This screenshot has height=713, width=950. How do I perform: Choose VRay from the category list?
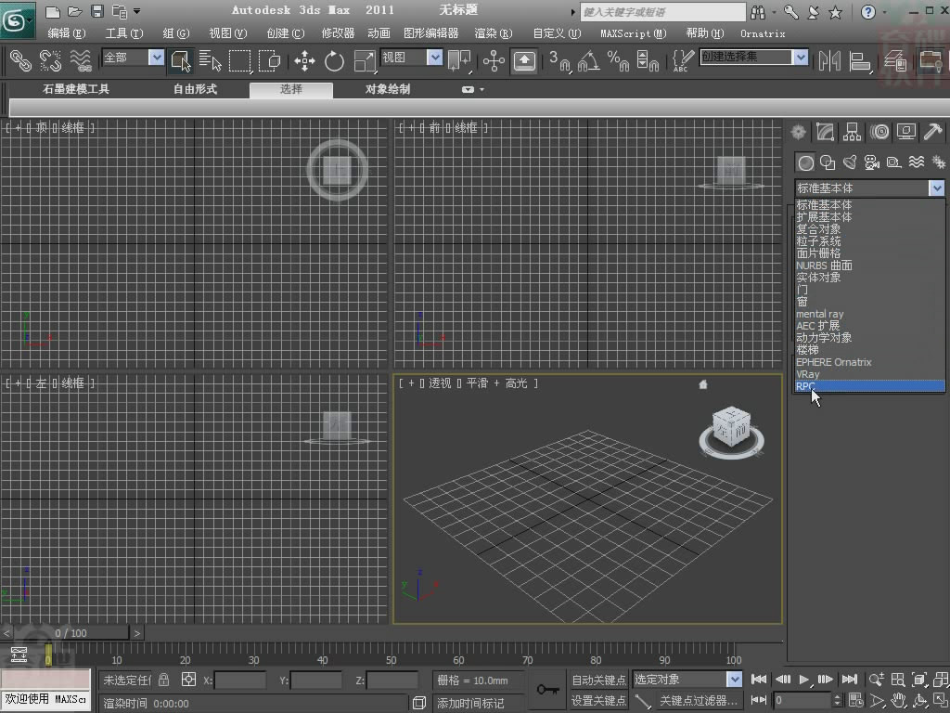coord(869,374)
